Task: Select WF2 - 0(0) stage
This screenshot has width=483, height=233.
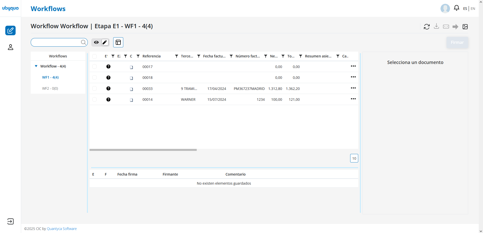Action: point(50,88)
